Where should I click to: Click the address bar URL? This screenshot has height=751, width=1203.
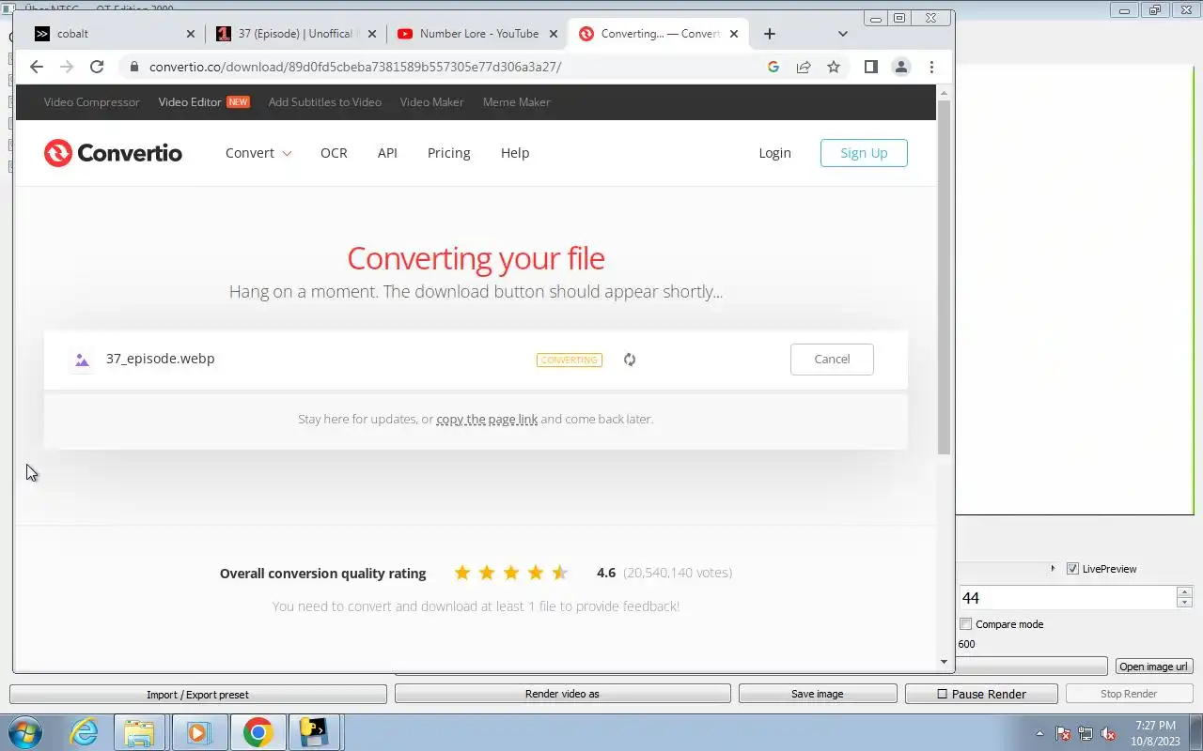pyautogui.click(x=355, y=67)
